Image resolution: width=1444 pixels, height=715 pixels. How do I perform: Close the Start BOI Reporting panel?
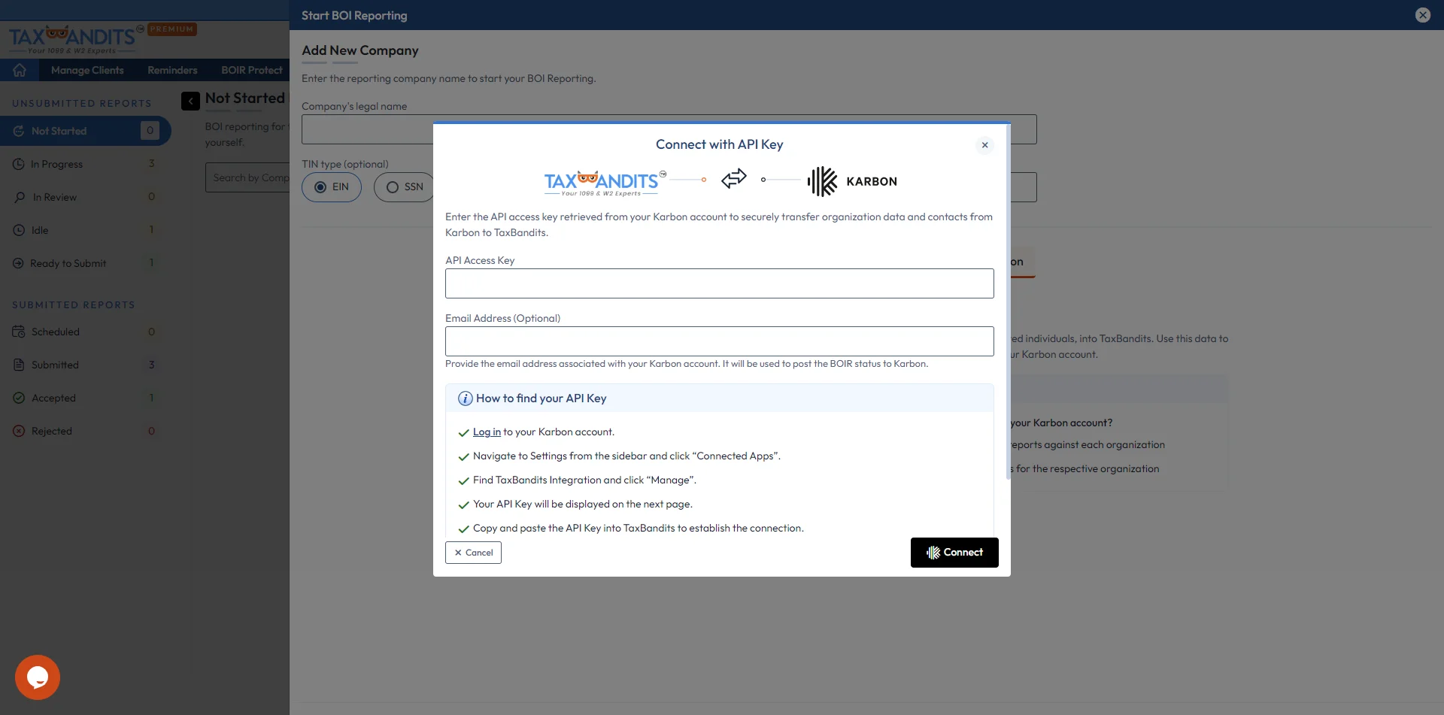point(1422,15)
